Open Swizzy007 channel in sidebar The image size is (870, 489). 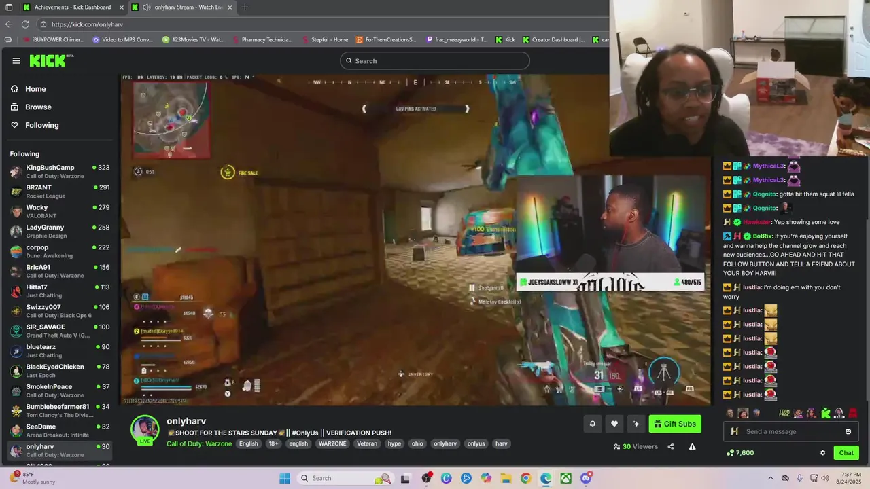[x=59, y=311]
